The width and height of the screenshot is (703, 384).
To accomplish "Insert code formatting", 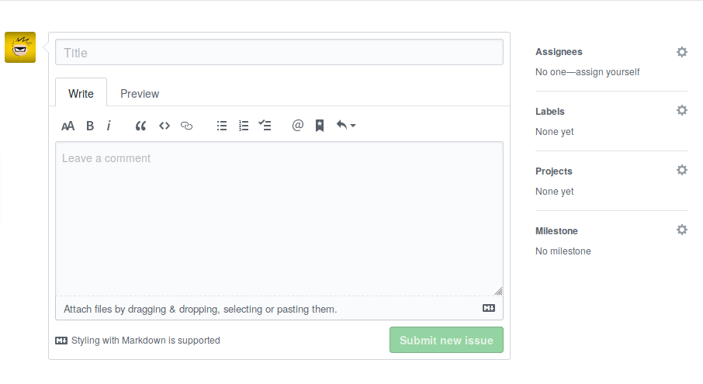I will 164,126.
